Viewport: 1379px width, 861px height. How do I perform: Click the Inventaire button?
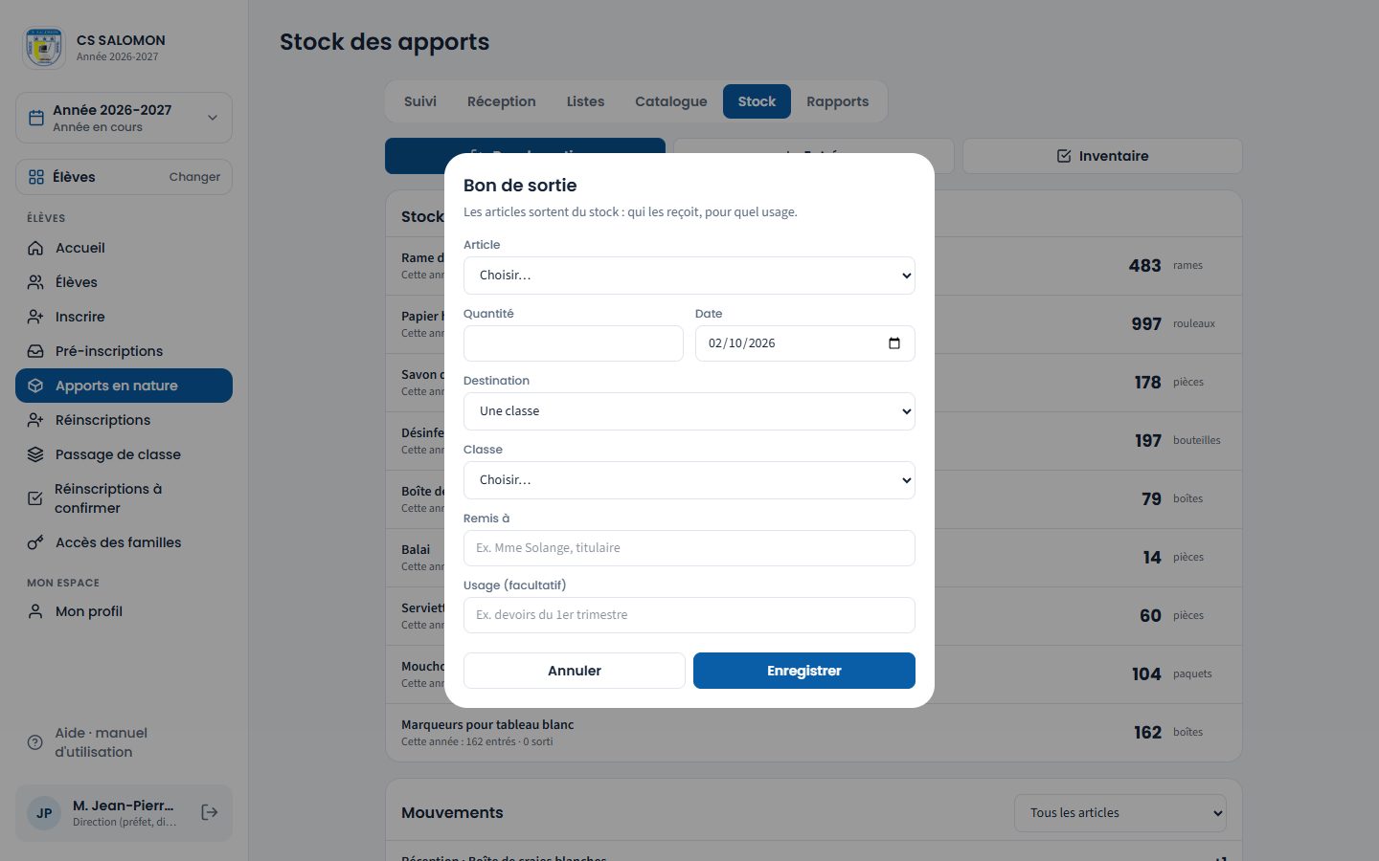click(x=1102, y=156)
